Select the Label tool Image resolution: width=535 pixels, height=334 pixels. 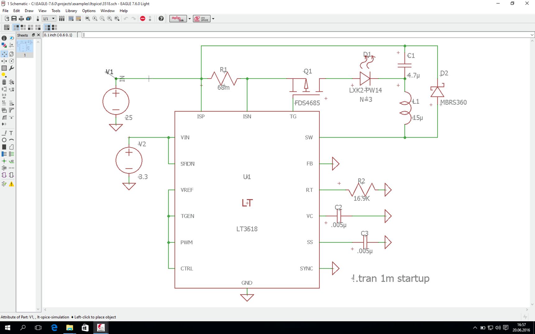coord(12,161)
